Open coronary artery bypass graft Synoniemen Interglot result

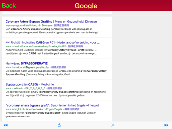[52, 105]
